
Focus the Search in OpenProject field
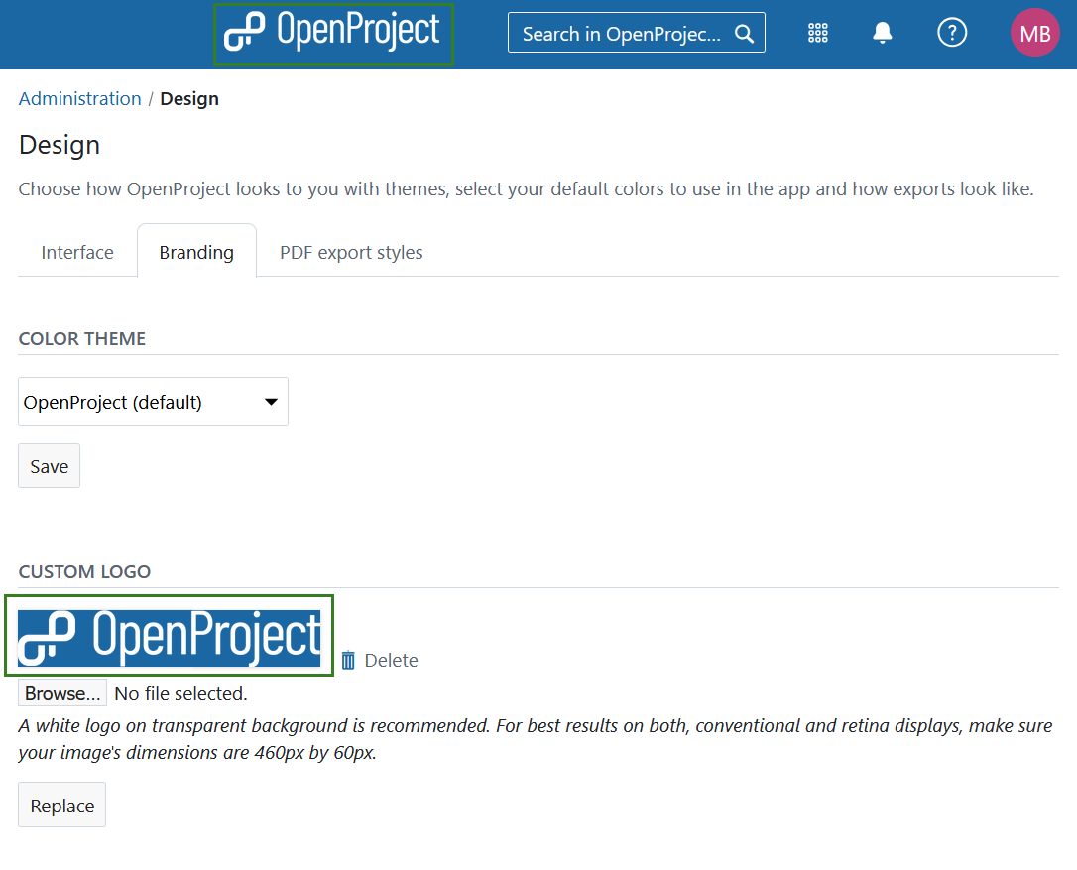pyautogui.click(x=622, y=34)
